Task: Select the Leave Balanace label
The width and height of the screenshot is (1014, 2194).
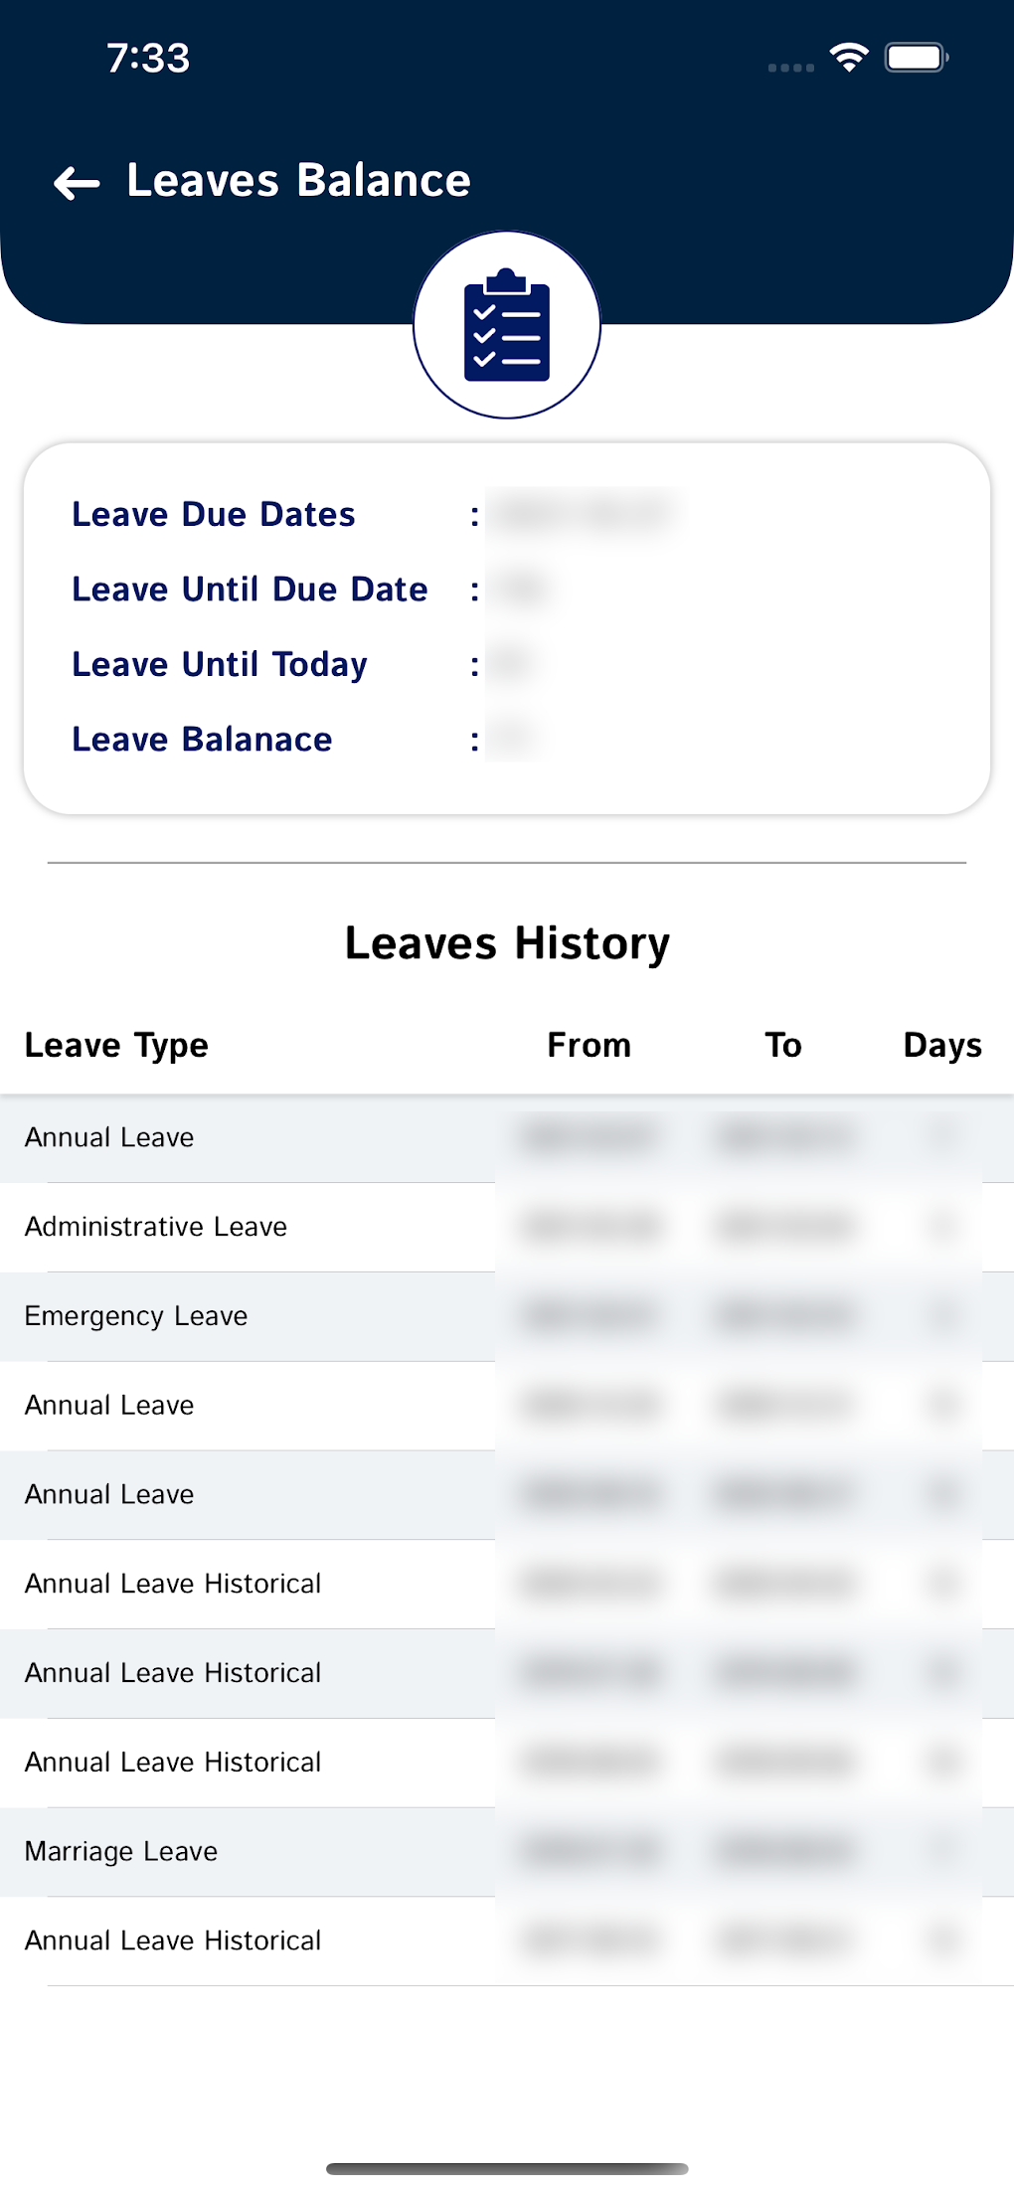Action: [x=202, y=740]
